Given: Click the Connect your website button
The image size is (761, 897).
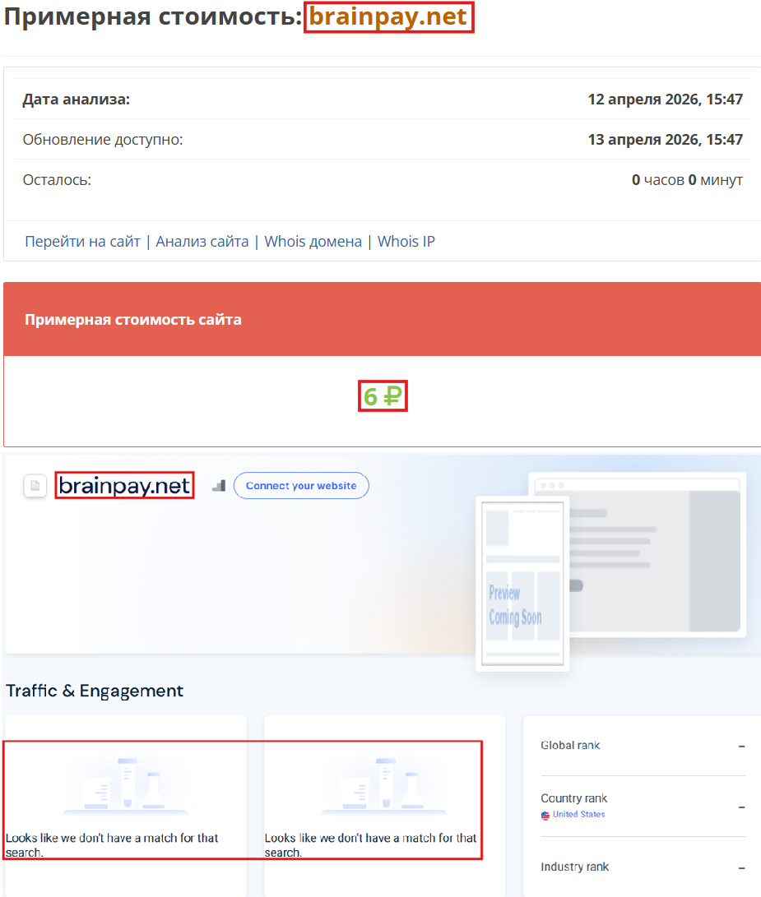Looking at the screenshot, I should click(301, 485).
